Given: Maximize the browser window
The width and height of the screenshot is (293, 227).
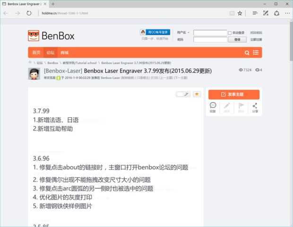Looking at the screenshot, I should coord(276,4).
